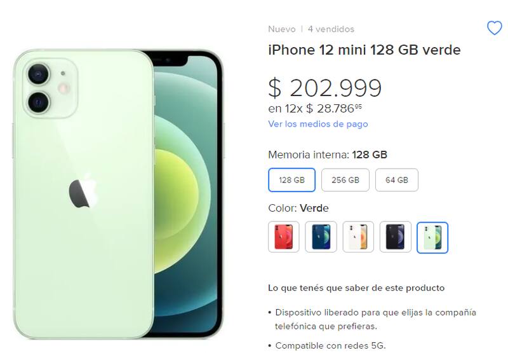Open 'Ver los medios de pago' link

click(318, 124)
